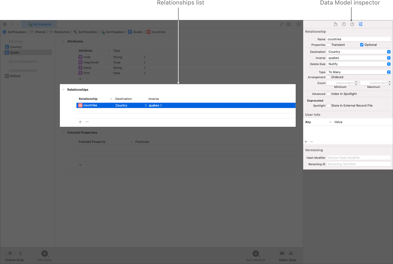Open the Quick Help inspector question mark icon
Screen dimensions: 393x264
[352, 24]
